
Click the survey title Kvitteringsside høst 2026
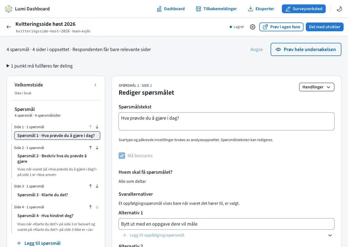45,24
